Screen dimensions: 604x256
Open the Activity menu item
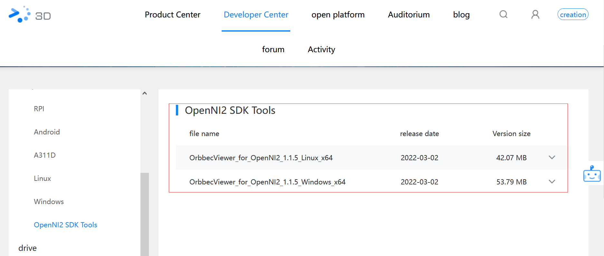tap(321, 49)
